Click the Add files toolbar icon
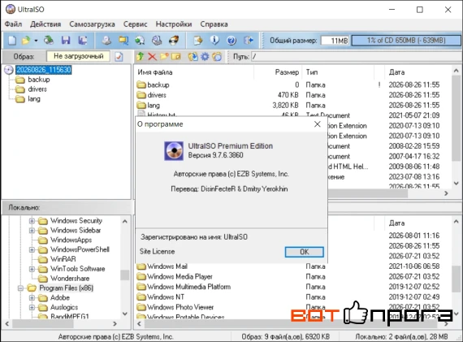 pyautogui.click(x=198, y=40)
